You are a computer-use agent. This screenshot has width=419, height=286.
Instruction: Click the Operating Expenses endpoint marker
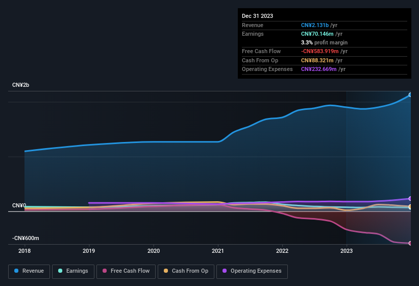[410, 199]
